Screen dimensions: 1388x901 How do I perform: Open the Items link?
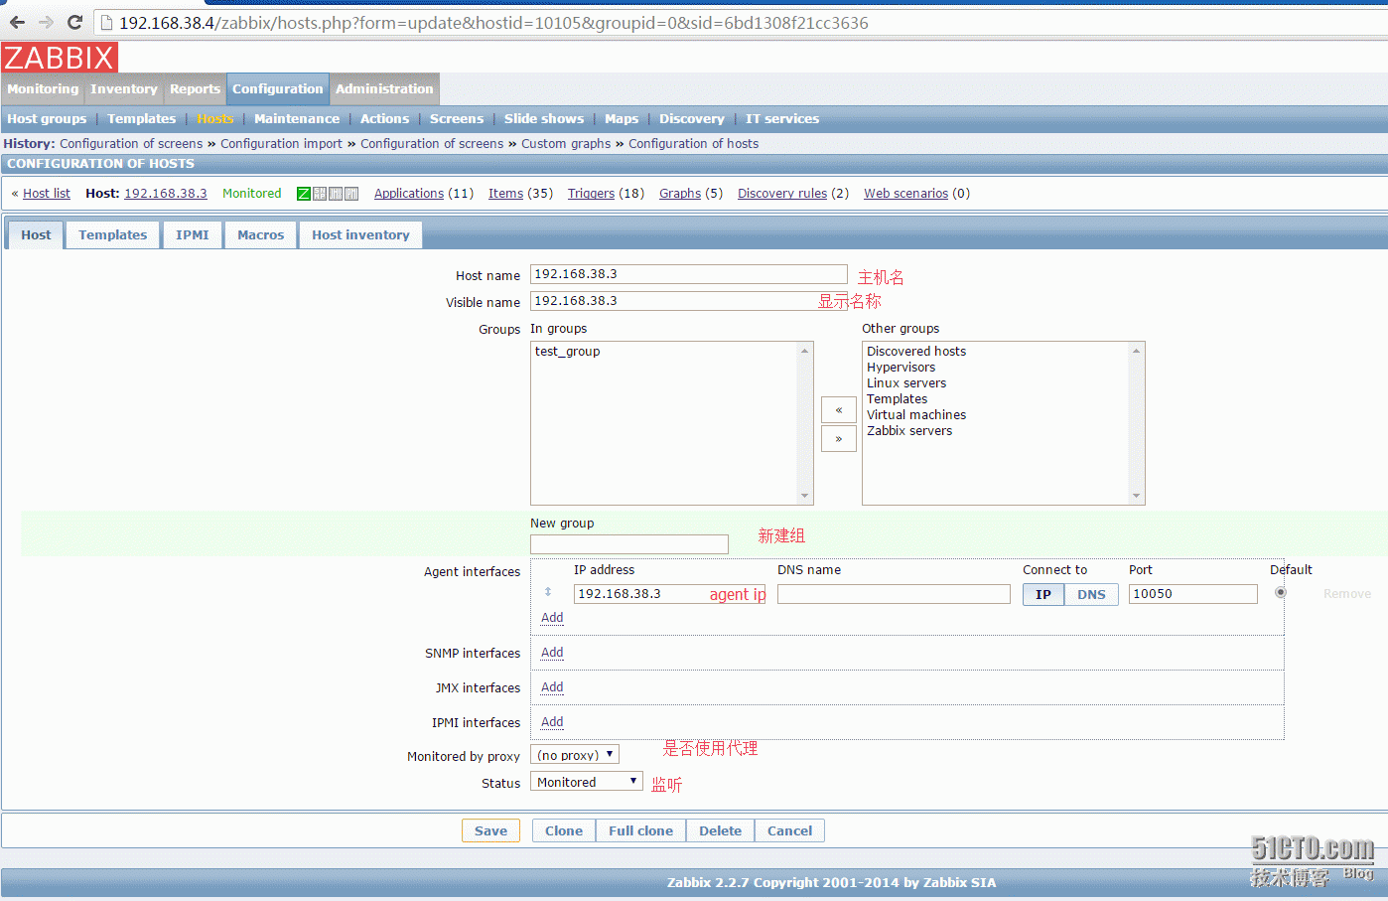coord(505,194)
